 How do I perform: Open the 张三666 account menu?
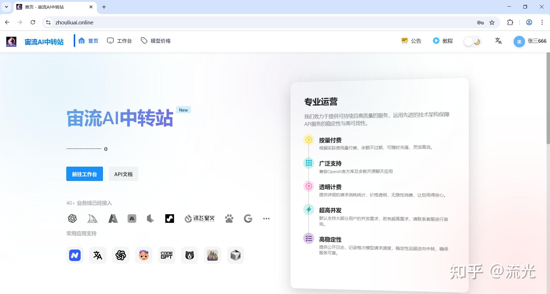(530, 41)
